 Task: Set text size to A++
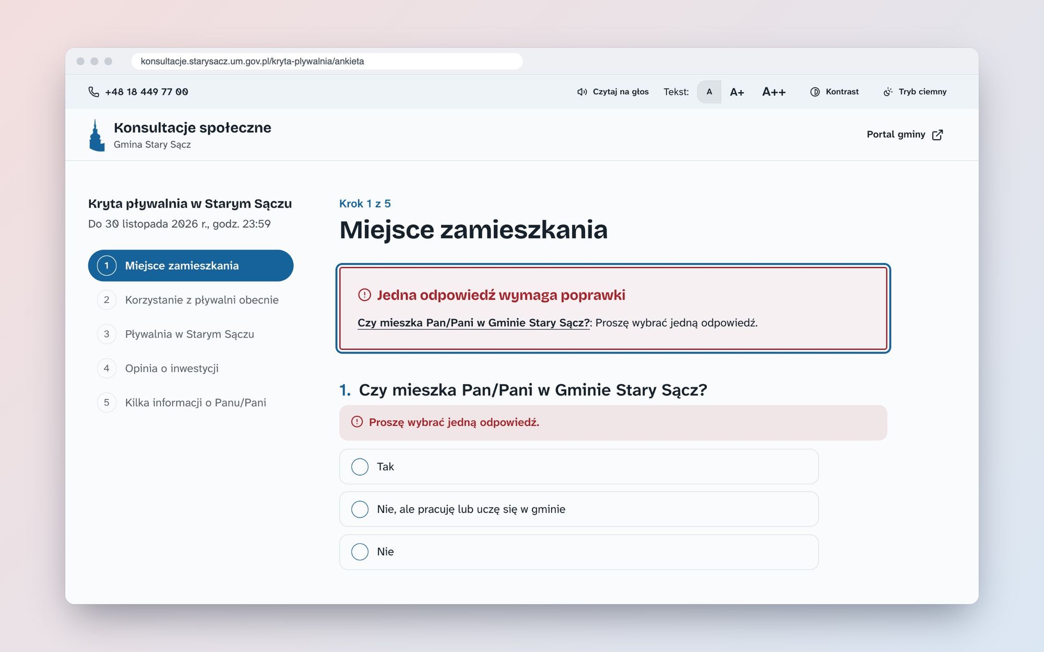click(x=774, y=92)
